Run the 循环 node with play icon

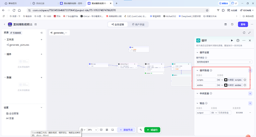pos(232,41)
